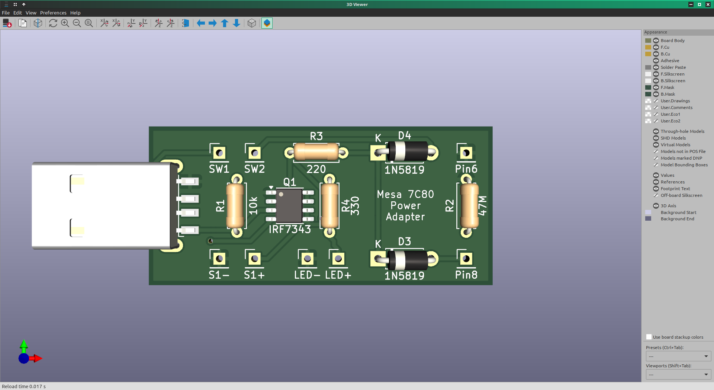
Task: Click the Models marked DNP toggle
Action: (656, 158)
